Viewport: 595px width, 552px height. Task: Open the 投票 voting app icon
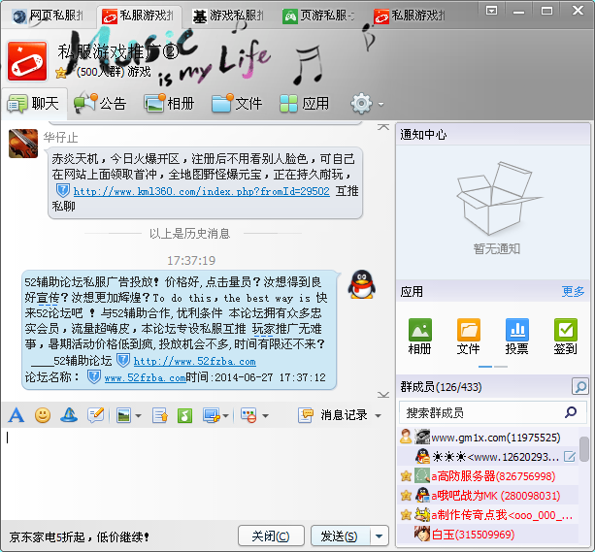516,336
